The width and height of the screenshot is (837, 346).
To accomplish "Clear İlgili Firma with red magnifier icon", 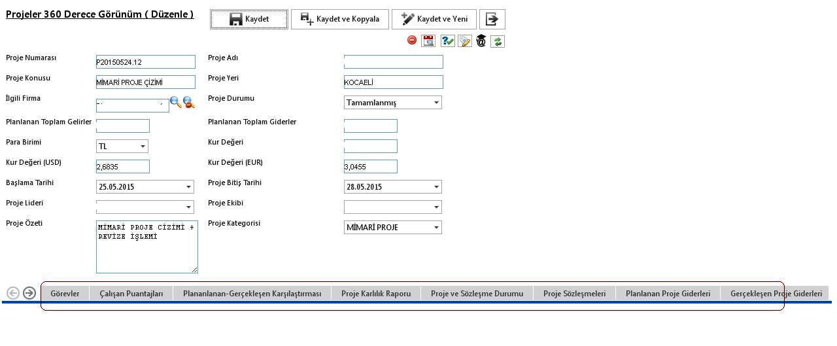I will 189,101.
